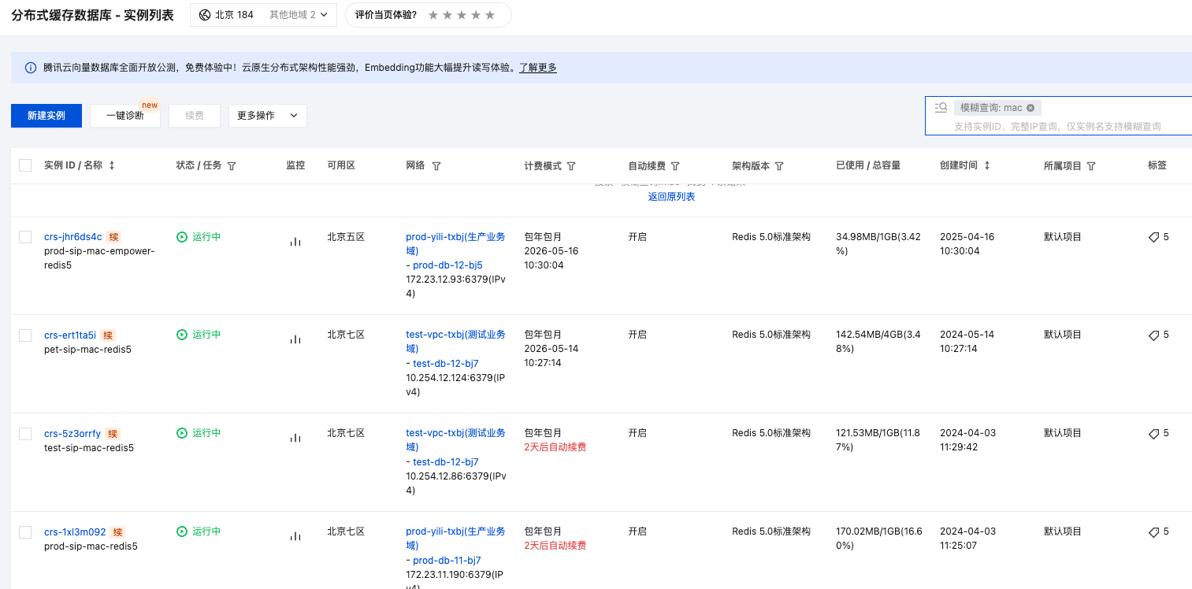Rate the page five stars
The image size is (1192, 589).
click(x=490, y=15)
